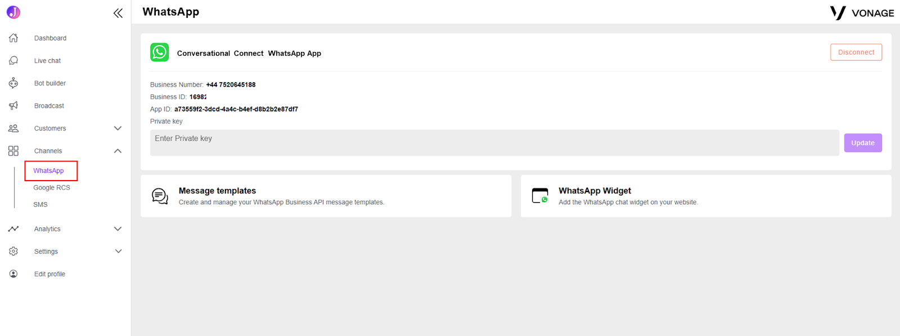Open Dashboard via the home icon

pyautogui.click(x=13, y=38)
